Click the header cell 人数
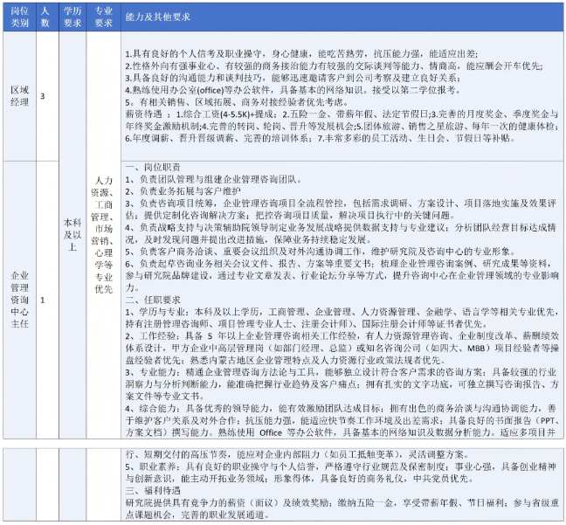Viewport: 566px width, 525px height. (x=47, y=17)
